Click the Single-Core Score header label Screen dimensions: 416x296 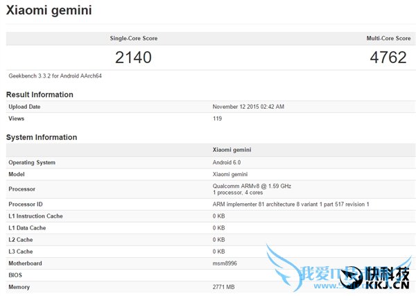[x=134, y=38]
